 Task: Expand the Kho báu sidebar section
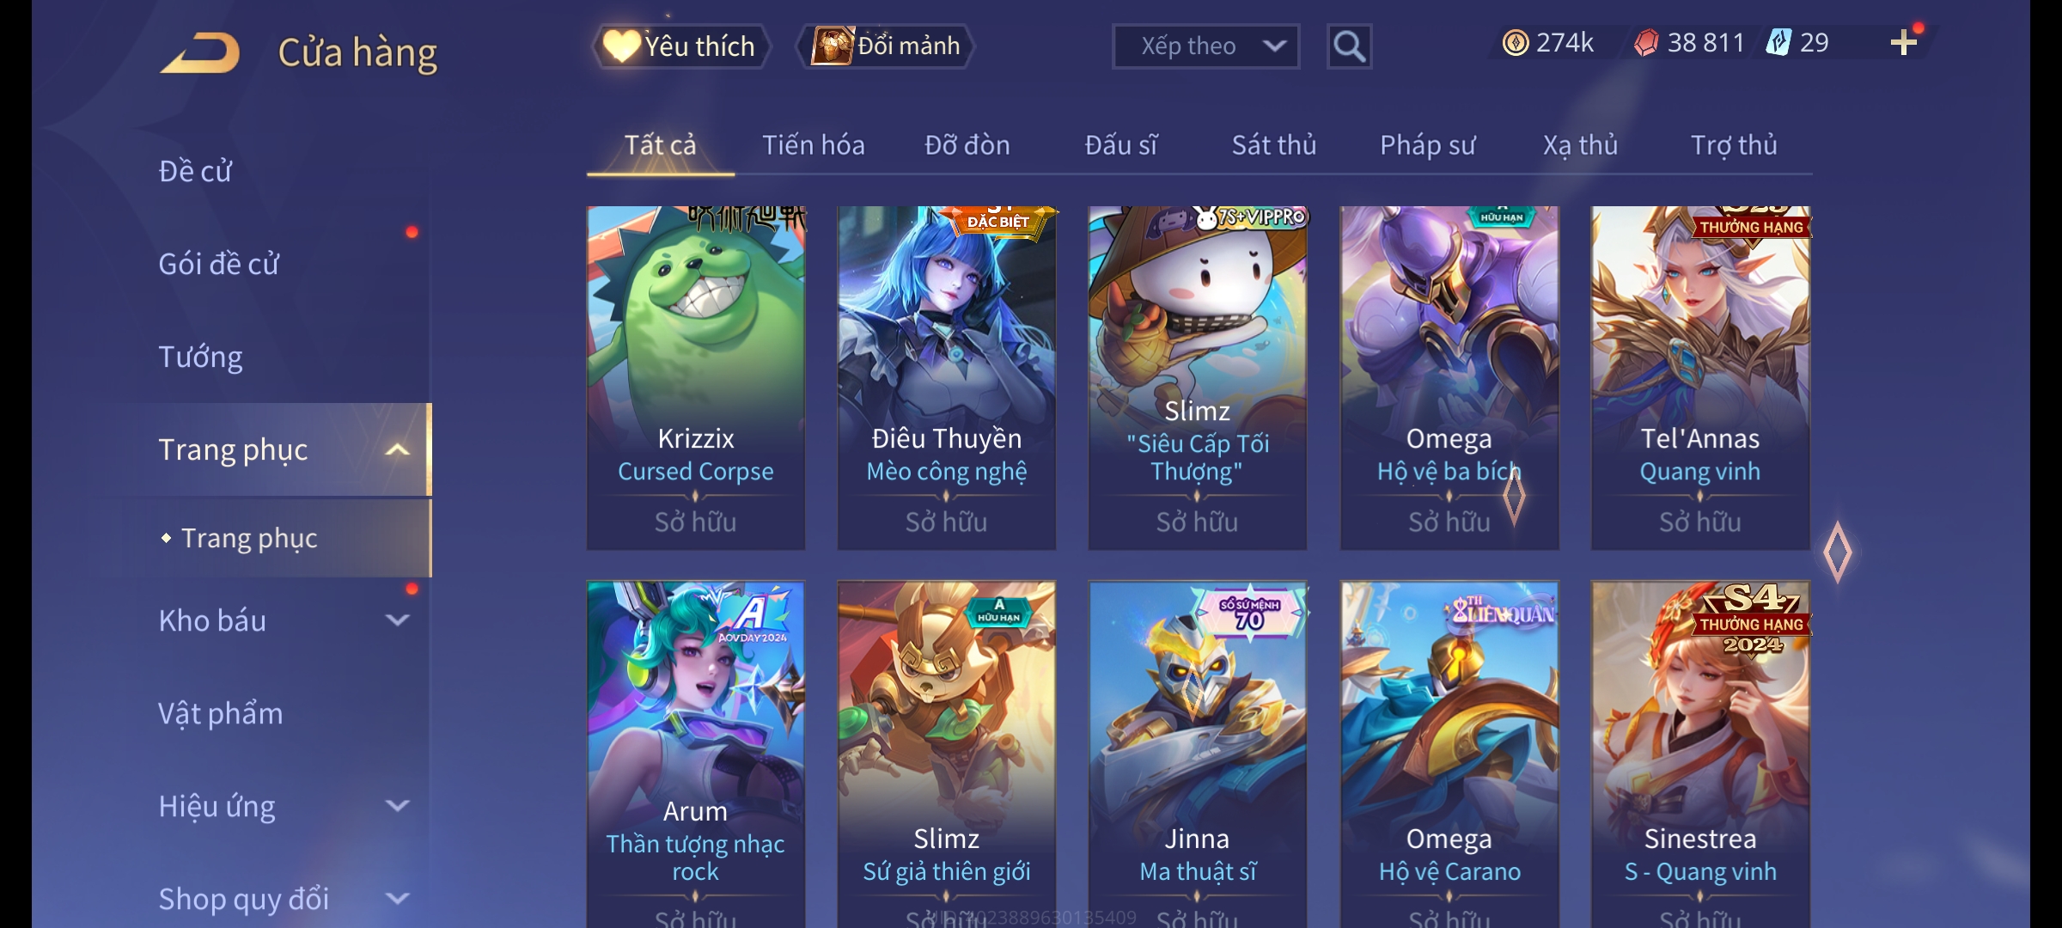coord(397,620)
